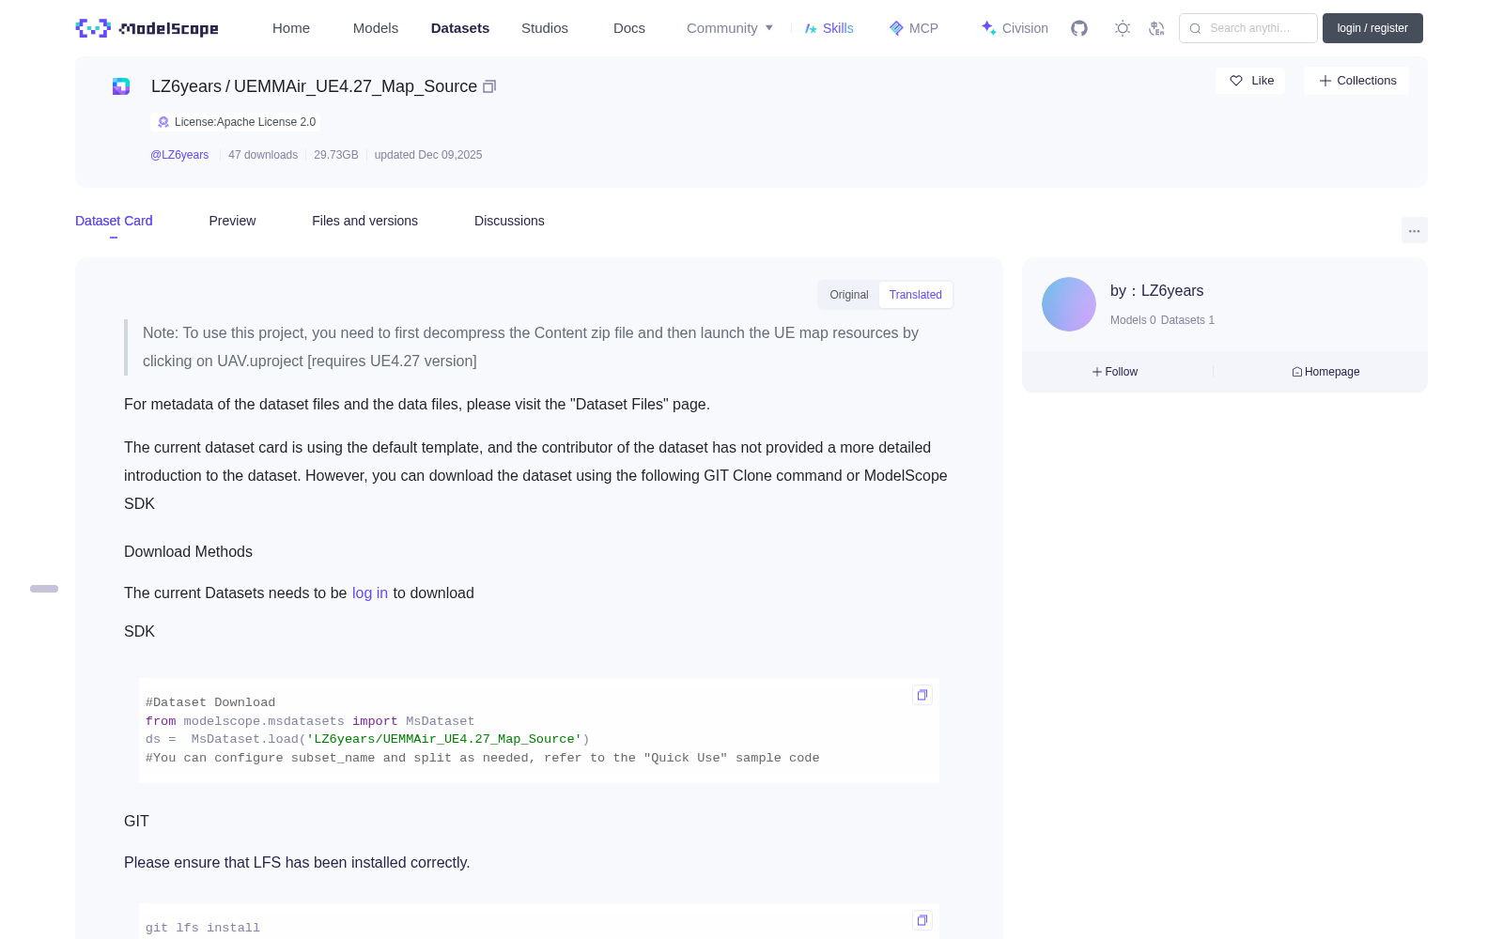Copy dataset name next to UEMMAir_UE4.27_Map_Source
The image size is (1503, 939).
[x=489, y=86]
